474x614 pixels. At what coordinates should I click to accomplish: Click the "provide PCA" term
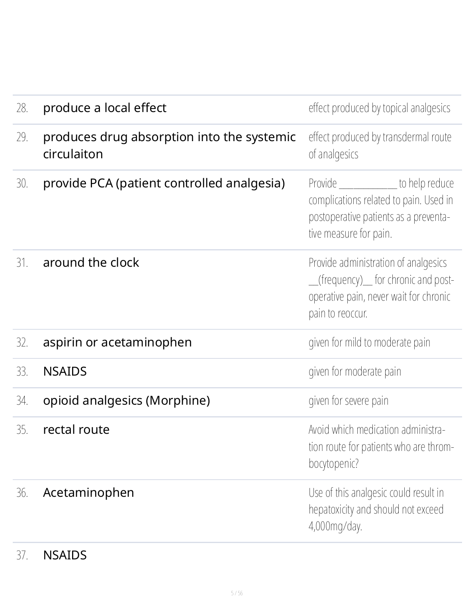[164, 183]
